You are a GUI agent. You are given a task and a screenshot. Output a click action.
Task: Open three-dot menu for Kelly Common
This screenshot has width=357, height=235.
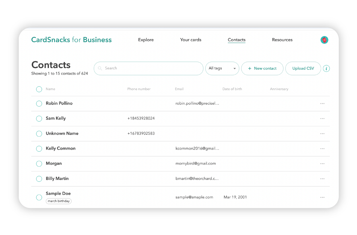(322, 149)
